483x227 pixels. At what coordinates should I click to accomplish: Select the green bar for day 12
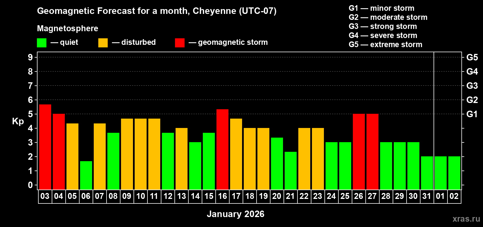[168, 161]
